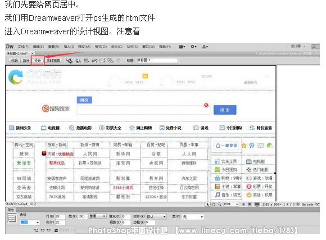Choose the Select arrow tool in status bar
Image resolution: width=326 pixels, height=240 pixels.
[x=207, y=204]
